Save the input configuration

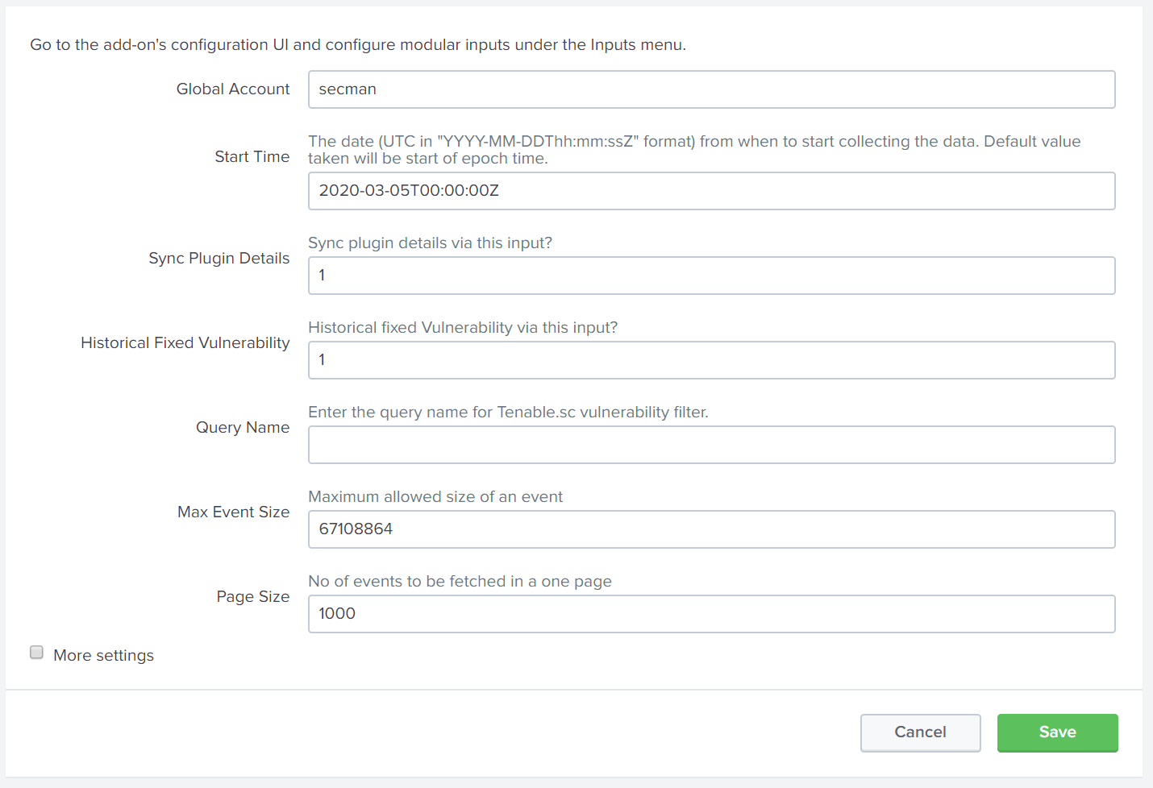click(x=1057, y=732)
